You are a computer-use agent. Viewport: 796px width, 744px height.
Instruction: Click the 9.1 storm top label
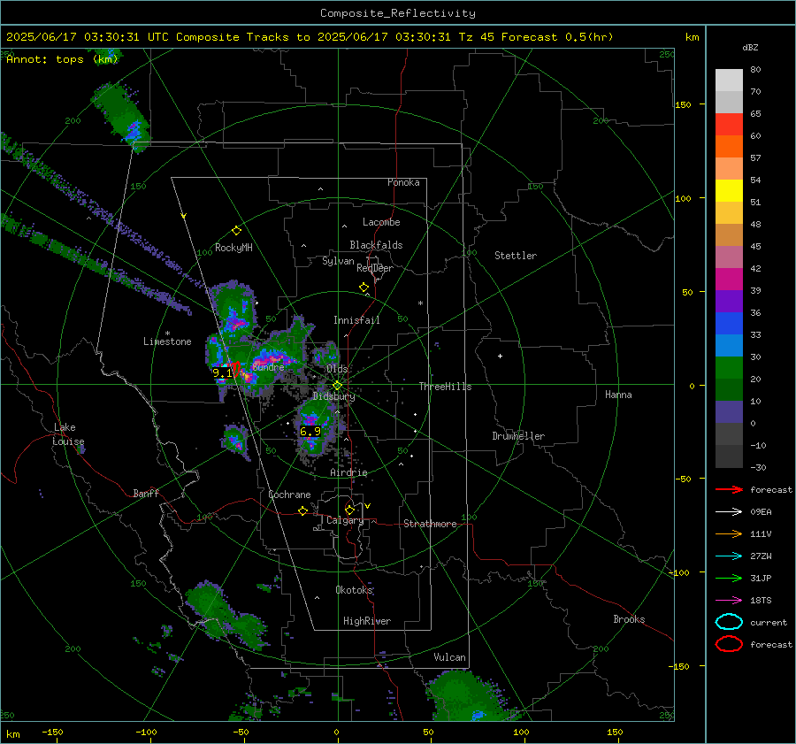(222, 372)
